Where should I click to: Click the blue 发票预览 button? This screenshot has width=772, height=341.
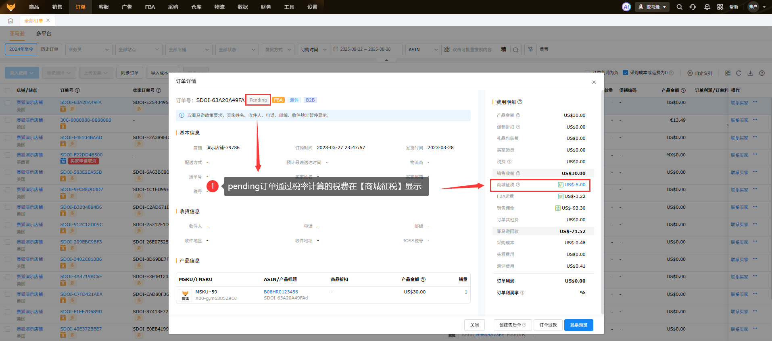click(579, 325)
